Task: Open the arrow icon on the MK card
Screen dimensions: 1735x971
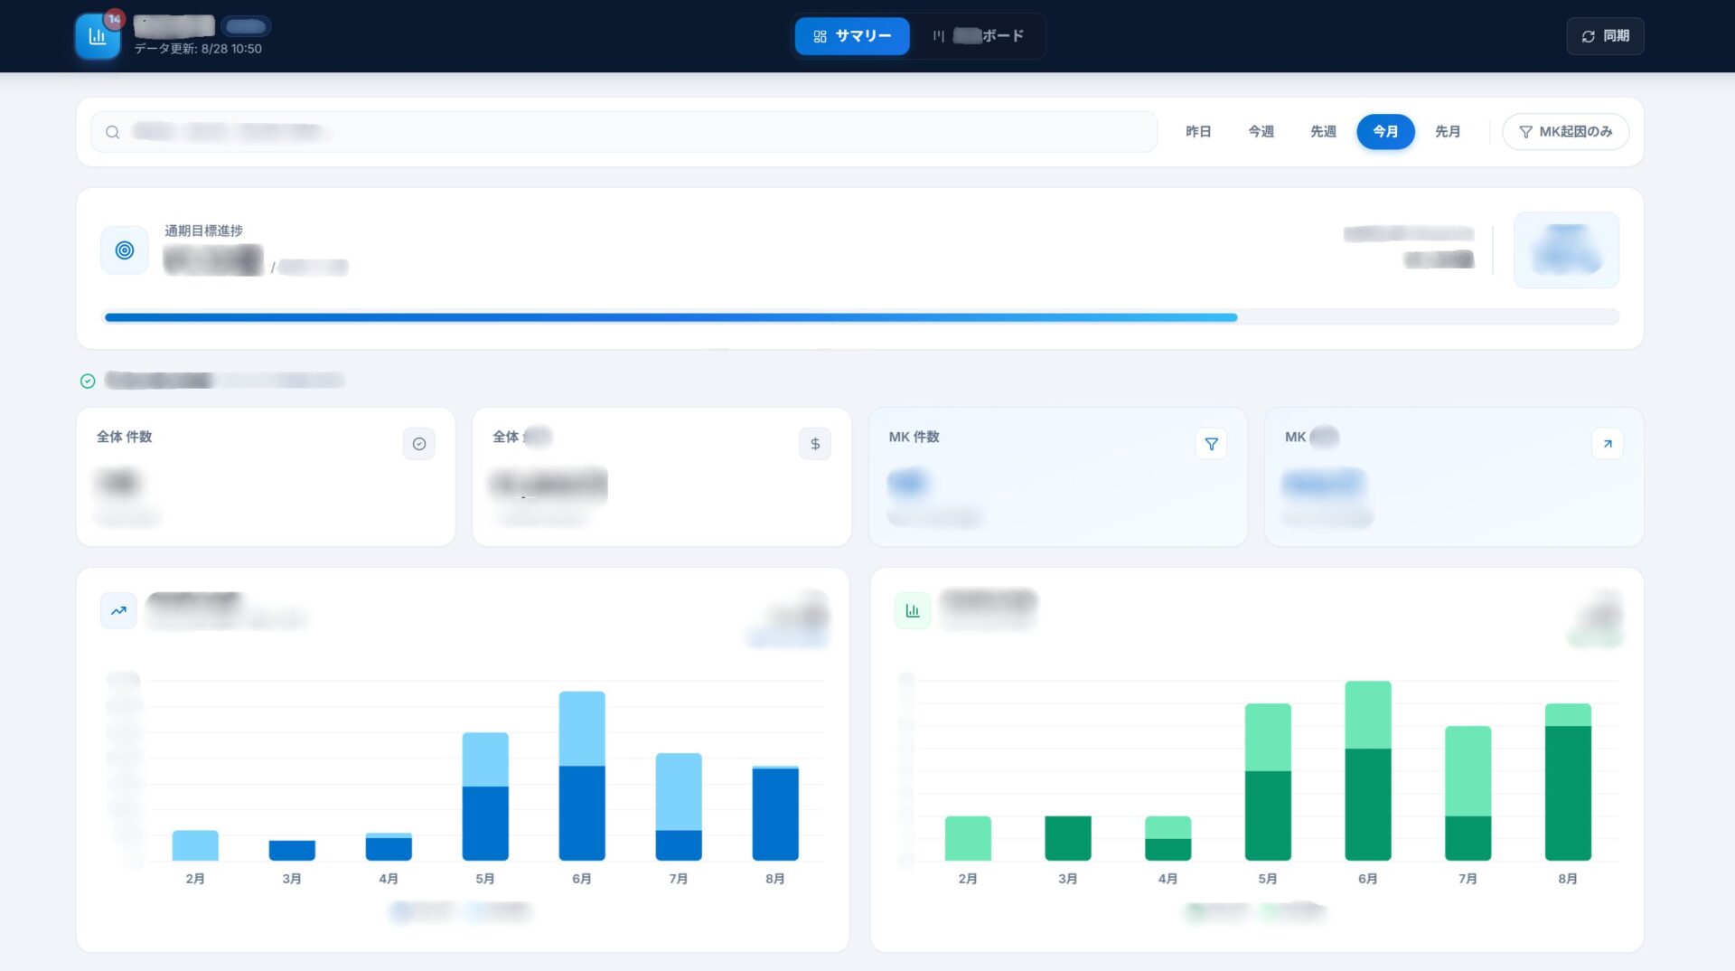Action: coord(1608,444)
